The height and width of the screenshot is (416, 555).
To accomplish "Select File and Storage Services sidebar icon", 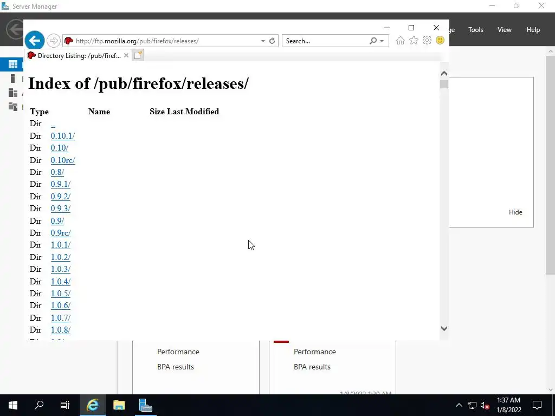I will click(13, 107).
